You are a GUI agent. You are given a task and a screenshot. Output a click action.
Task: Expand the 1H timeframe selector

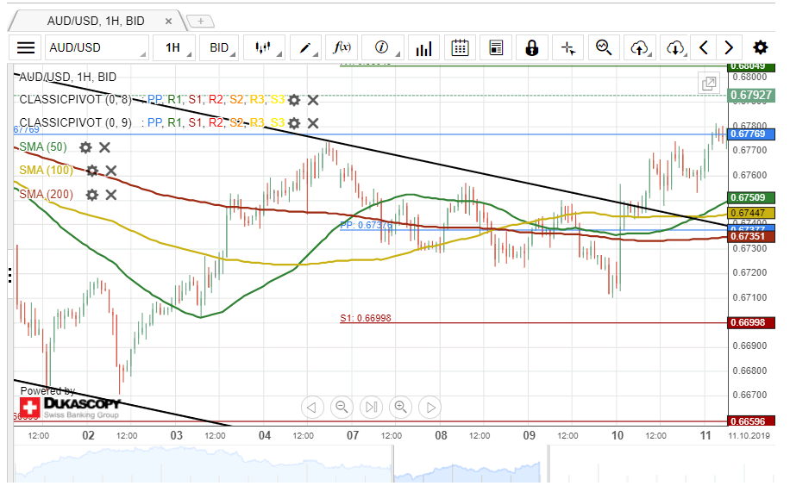[x=173, y=48]
